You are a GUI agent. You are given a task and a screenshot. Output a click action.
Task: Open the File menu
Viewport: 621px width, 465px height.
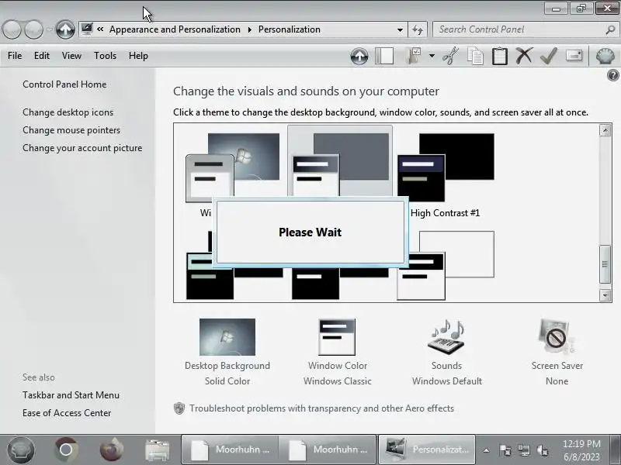[15, 56]
